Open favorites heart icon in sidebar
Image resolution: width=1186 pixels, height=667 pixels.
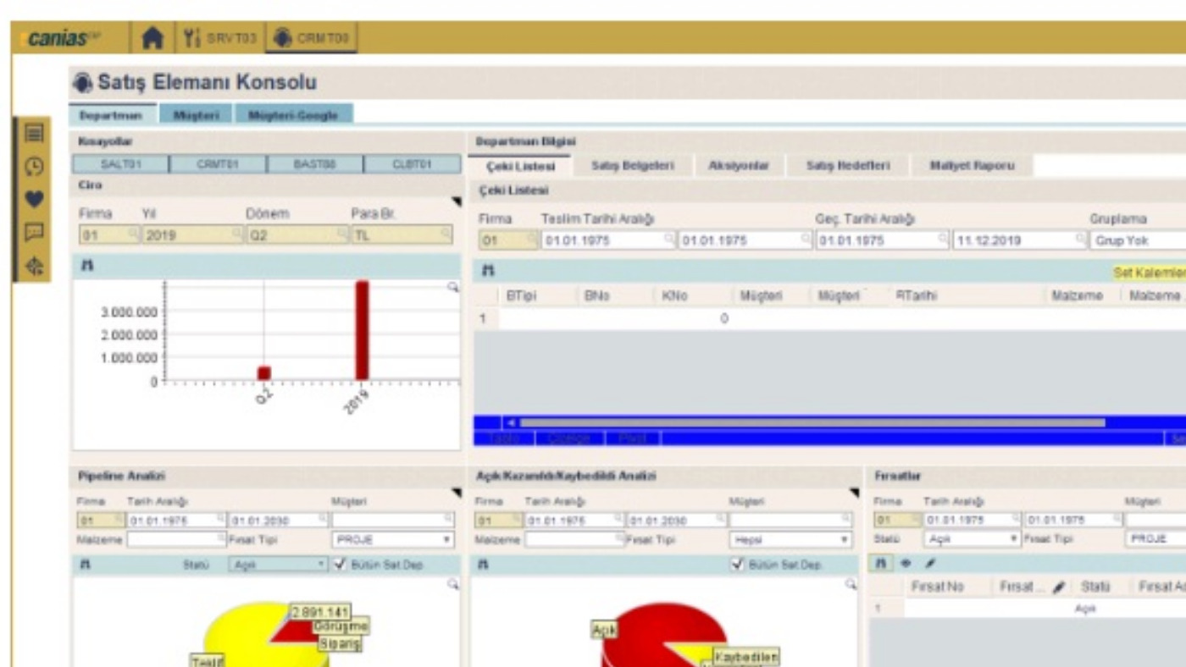click(34, 200)
